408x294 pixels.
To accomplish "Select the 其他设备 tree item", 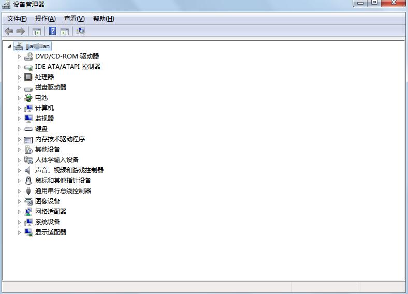I will coord(48,150).
